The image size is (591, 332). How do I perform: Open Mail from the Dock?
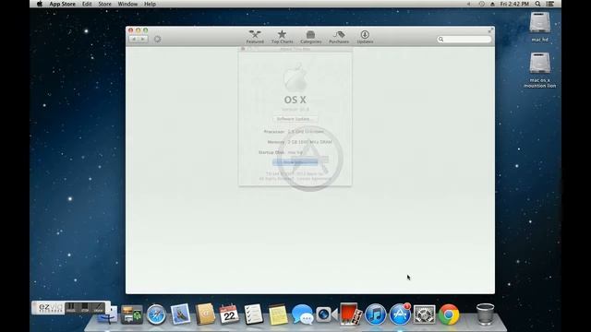(x=180, y=314)
